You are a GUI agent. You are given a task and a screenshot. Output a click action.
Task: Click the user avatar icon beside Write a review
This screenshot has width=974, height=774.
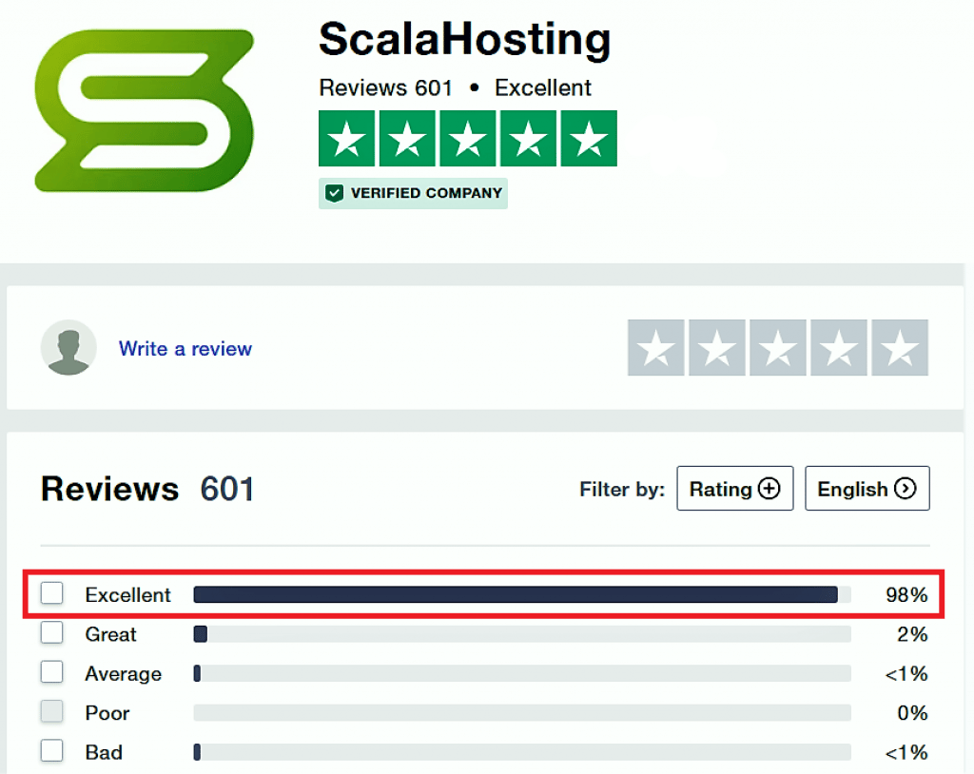[x=68, y=347]
